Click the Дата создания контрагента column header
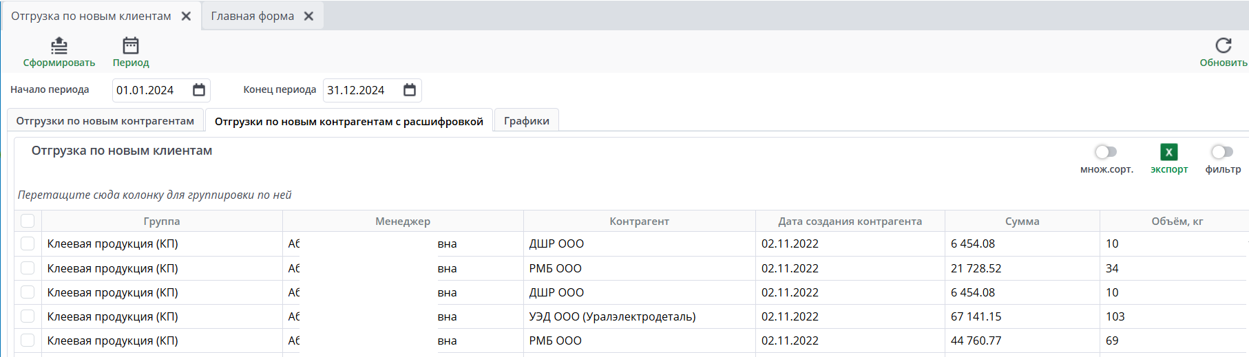1249x357 pixels. [x=850, y=221]
